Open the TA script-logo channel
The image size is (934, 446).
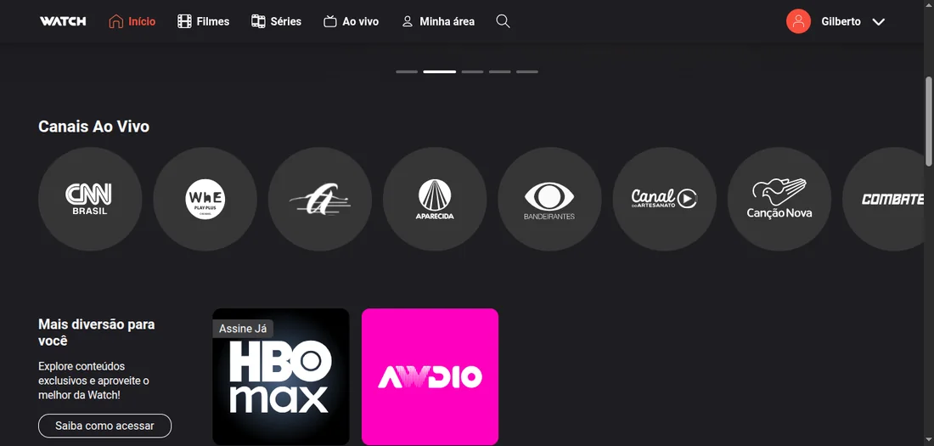[320, 199]
